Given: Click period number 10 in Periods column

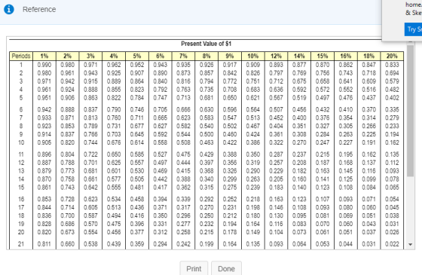Looking at the screenshot, I should 21,142.
